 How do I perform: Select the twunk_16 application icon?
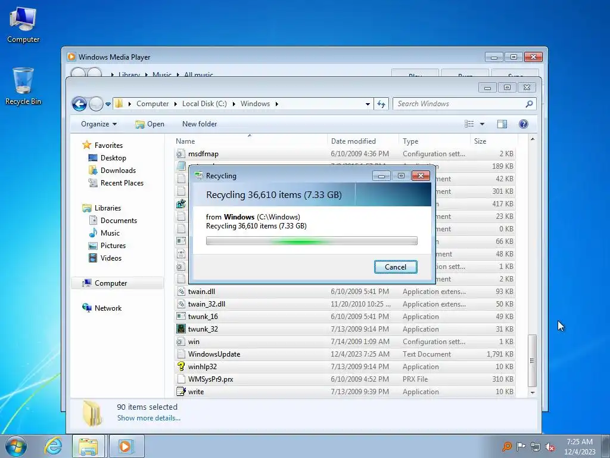point(181,316)
